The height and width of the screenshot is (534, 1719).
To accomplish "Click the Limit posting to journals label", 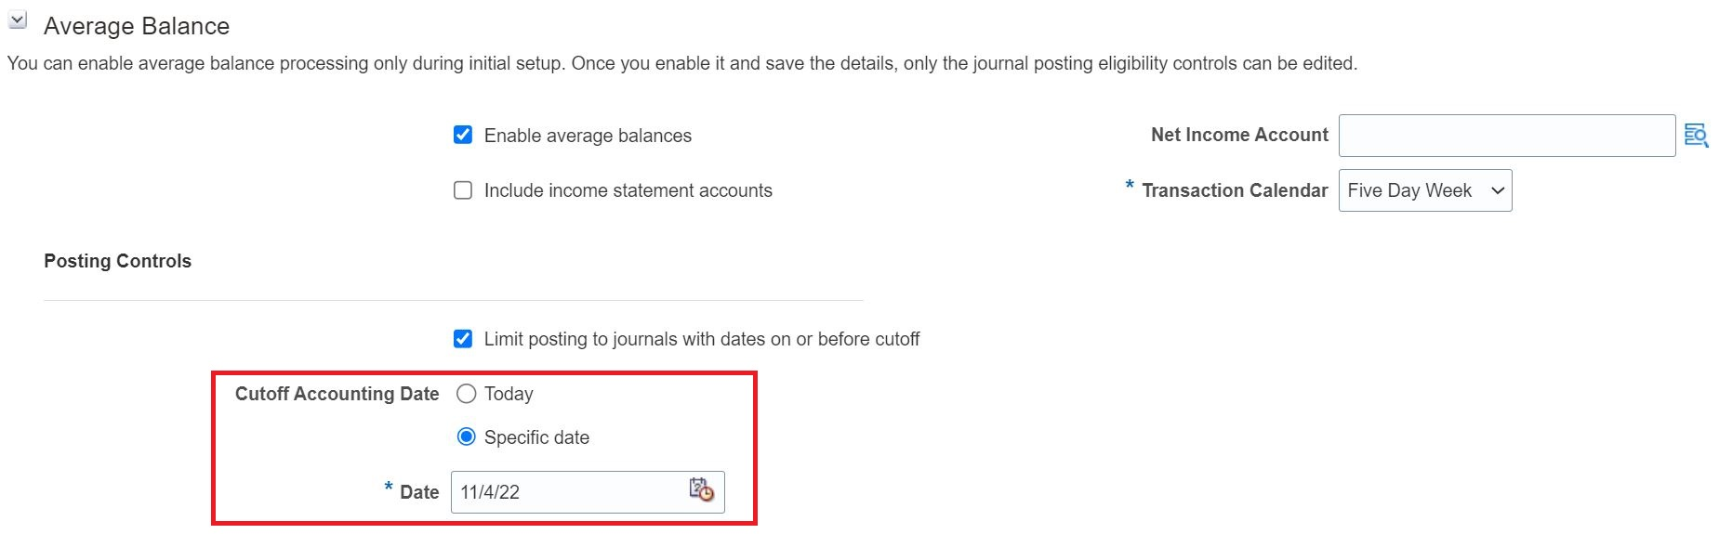I will (x=702, y=339).
